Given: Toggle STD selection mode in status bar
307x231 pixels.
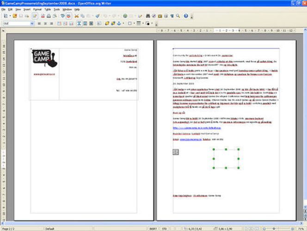Looking at the screenshot, I should (164, 228).
